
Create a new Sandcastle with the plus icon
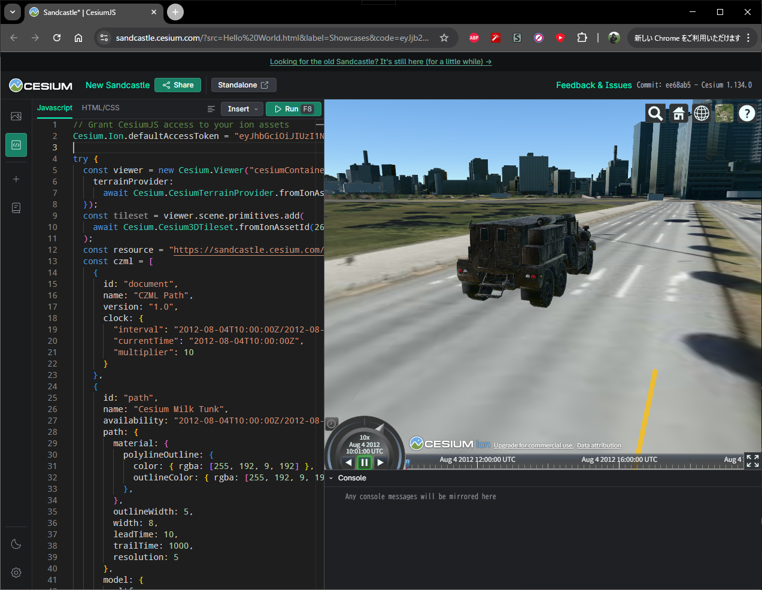pos(16,178)
